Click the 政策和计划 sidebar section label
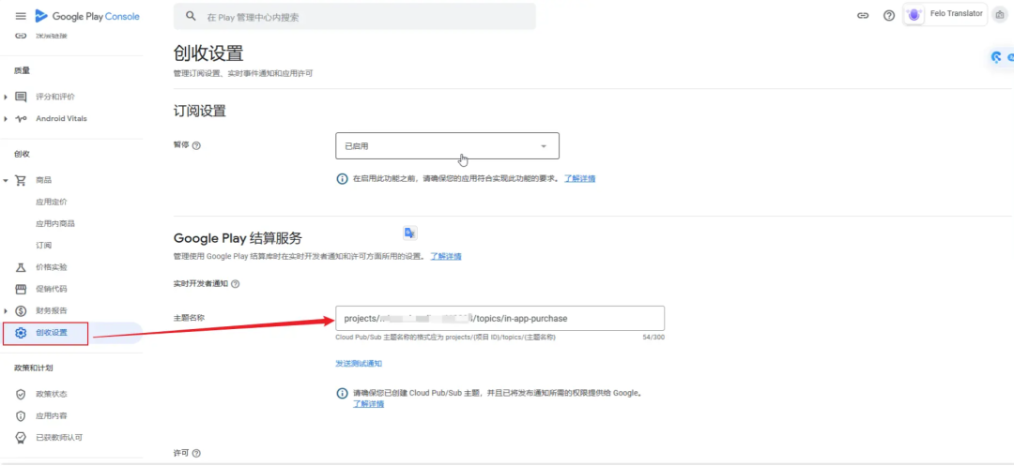1014x466 pixels. [34, 368]
